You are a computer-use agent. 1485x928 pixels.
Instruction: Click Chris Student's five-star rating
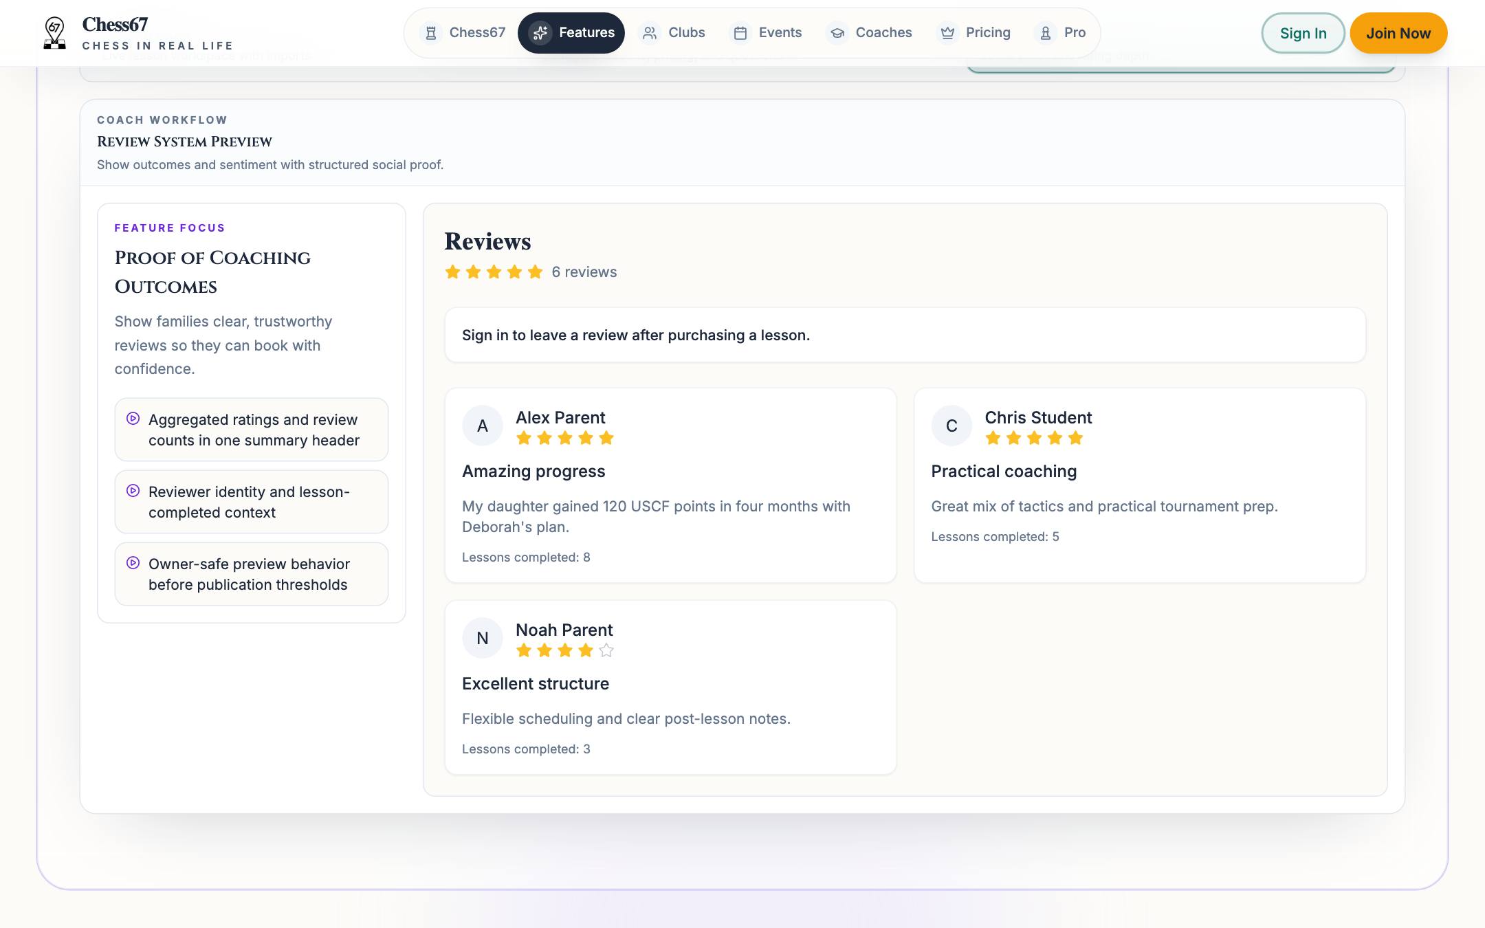(x=1034, y=438)
